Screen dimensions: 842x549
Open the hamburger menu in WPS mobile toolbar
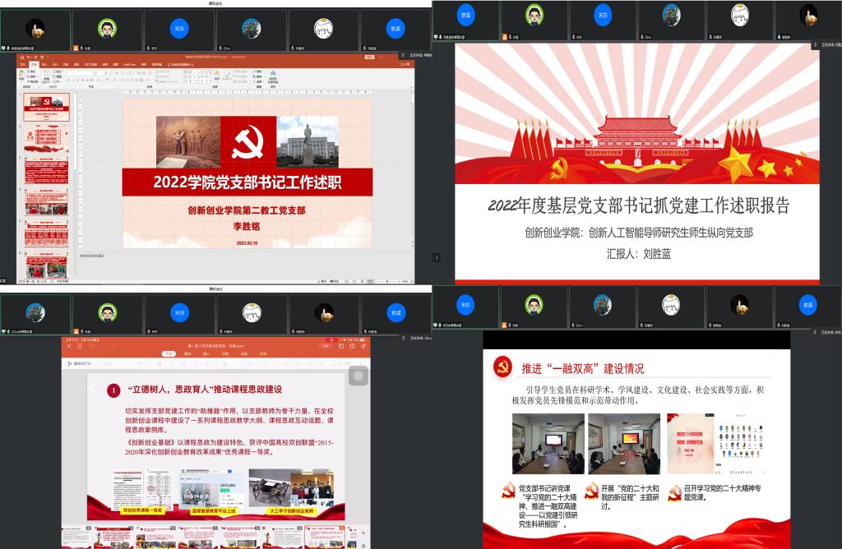pyautogui.click(x=80, y=345)
